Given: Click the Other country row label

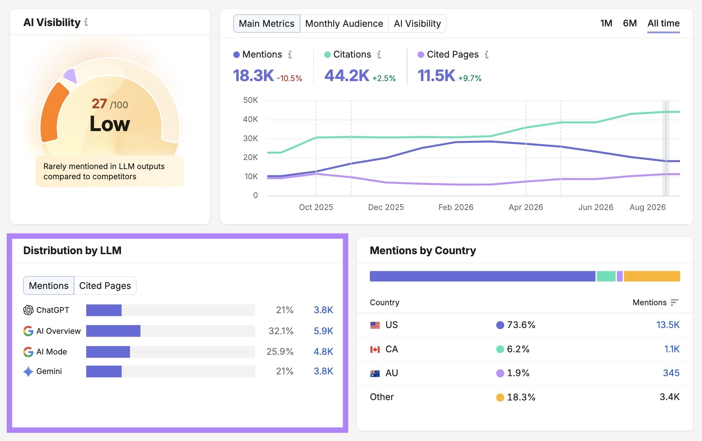Looking at the screenshot, I should [382, 397].
